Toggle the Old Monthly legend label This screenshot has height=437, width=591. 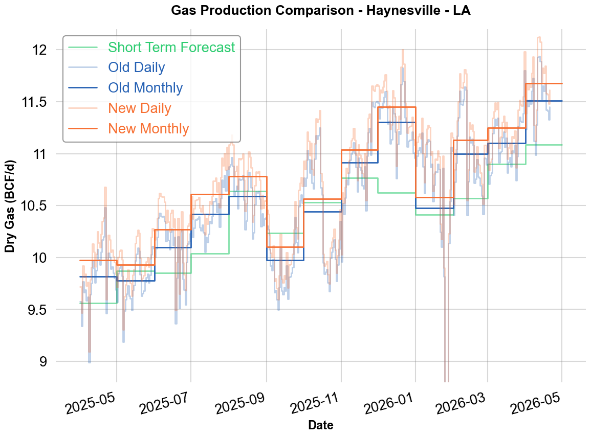pos(145,88)
